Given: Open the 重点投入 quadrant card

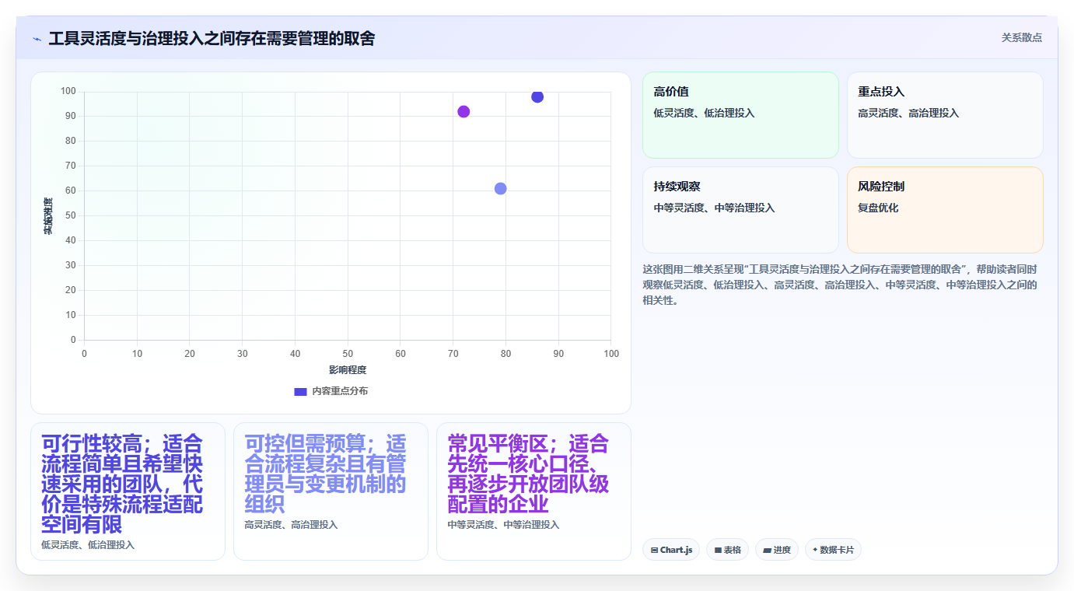Looking at the screenshot, I should pos(945,115).
